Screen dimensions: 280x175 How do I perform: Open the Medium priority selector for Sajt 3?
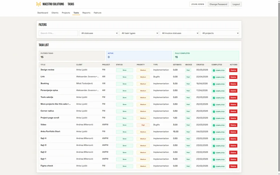coord(143,146)
